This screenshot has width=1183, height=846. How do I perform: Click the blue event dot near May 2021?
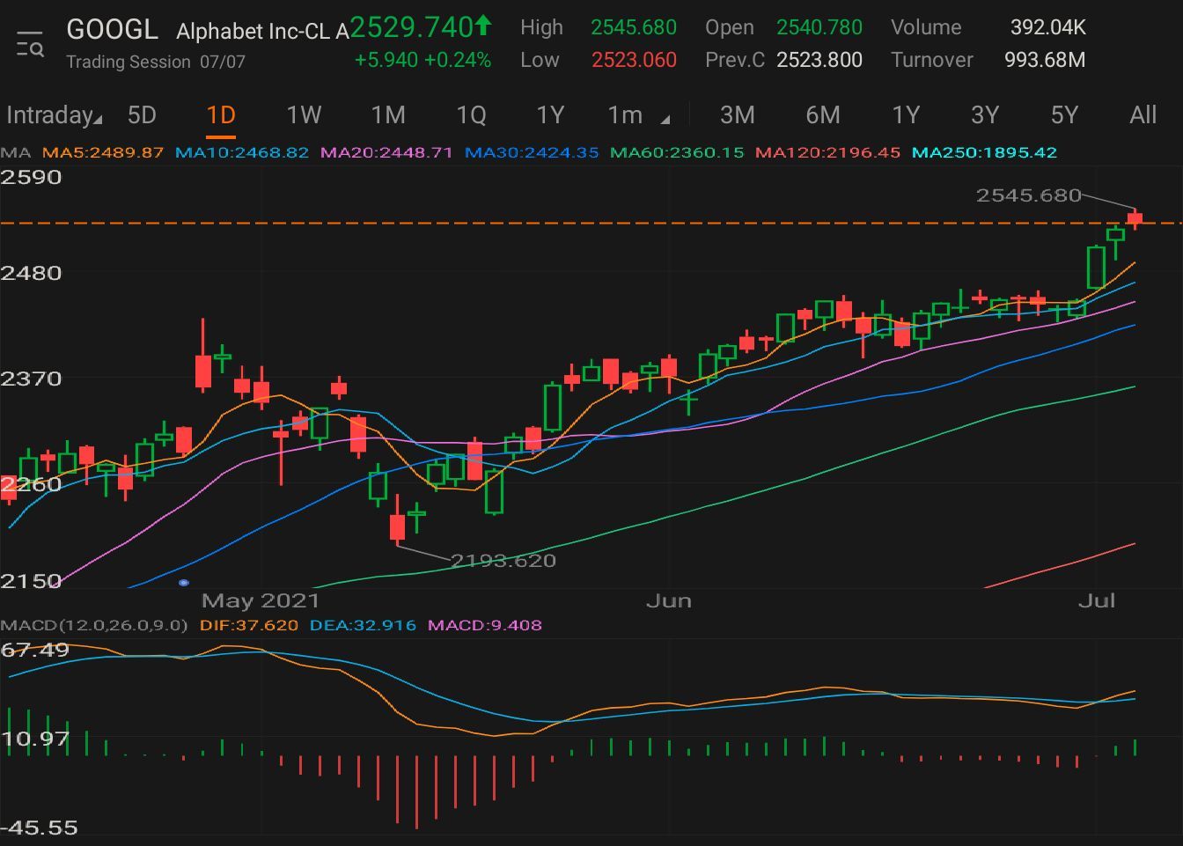pos(184,583)
